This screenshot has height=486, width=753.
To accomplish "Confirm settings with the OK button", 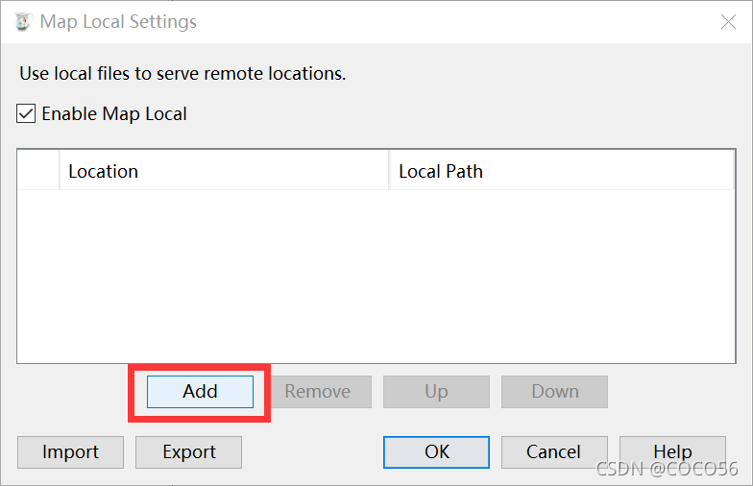I will click(436, 452).
